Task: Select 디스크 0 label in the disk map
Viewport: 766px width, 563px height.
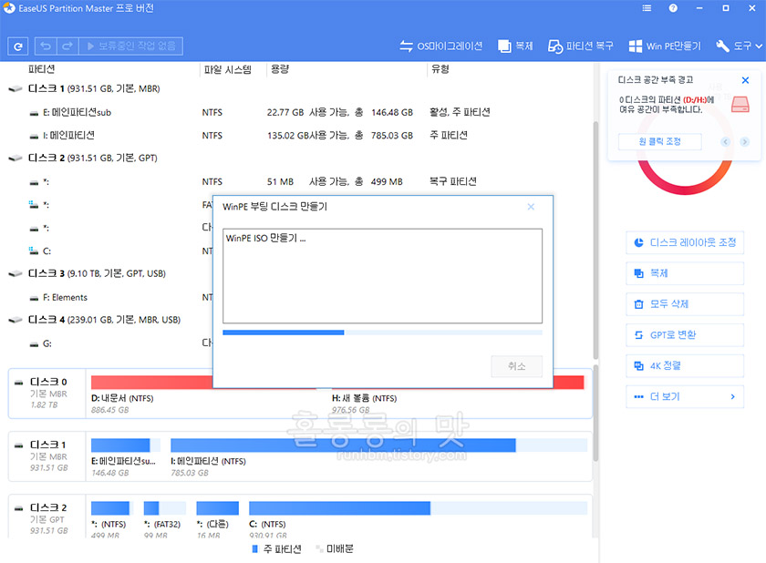Action: (47, 394)
